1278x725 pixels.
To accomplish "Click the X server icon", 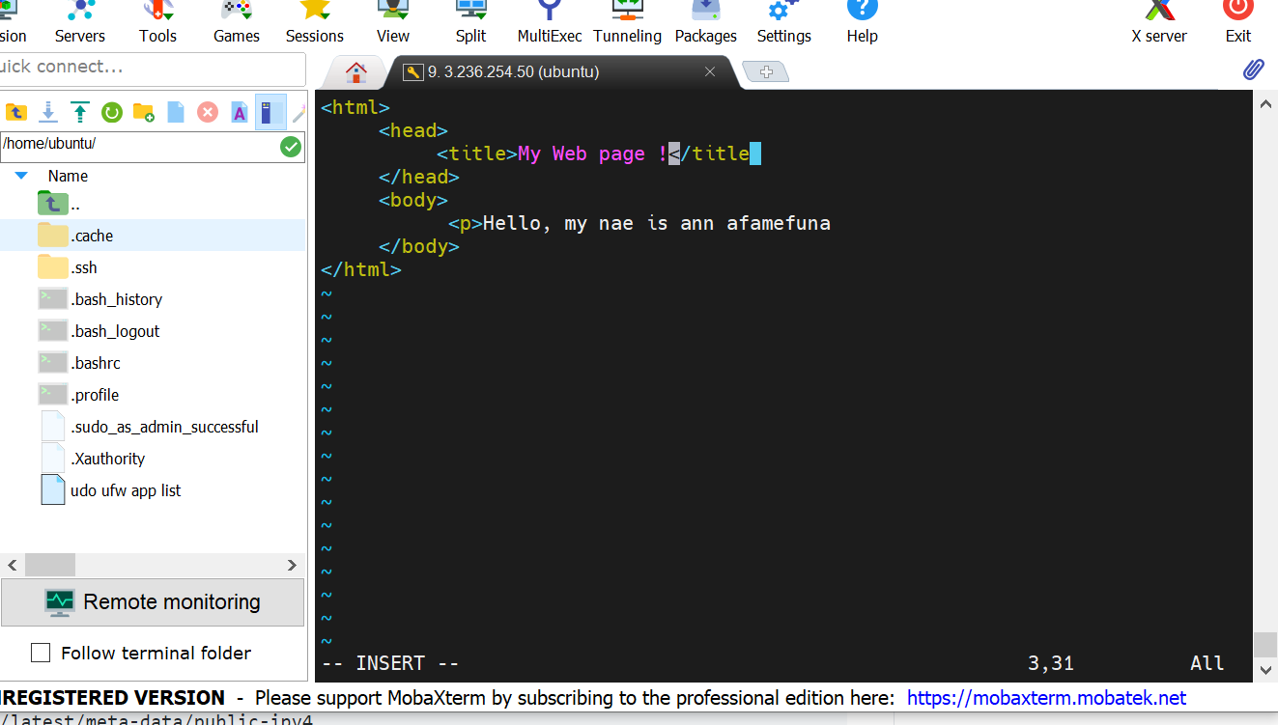I will tap(1159, 23).
